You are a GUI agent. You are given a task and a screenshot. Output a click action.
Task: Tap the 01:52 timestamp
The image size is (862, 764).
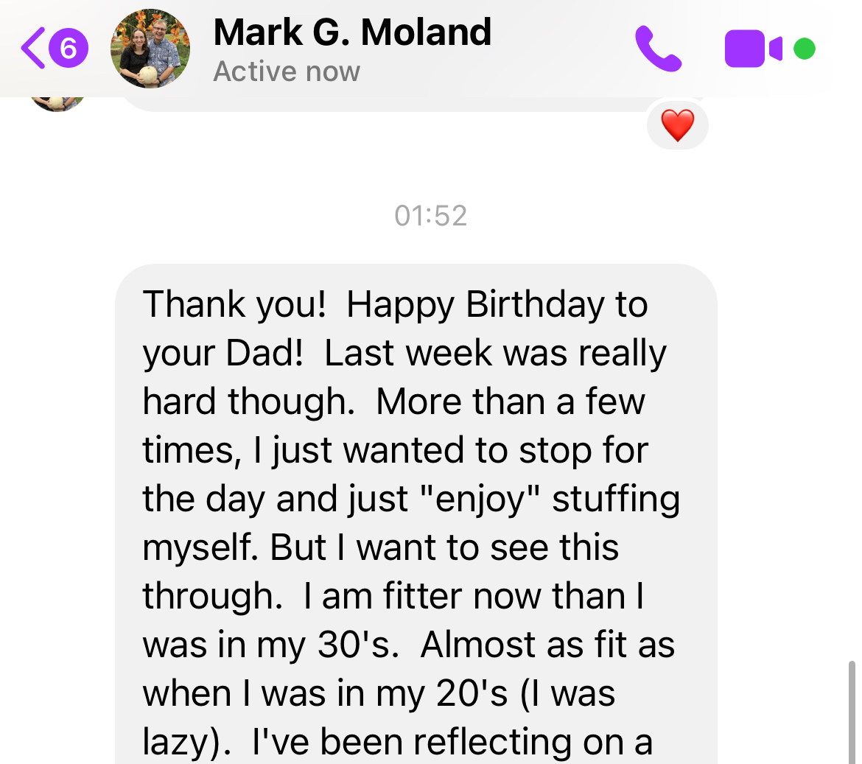pos(431,215)
